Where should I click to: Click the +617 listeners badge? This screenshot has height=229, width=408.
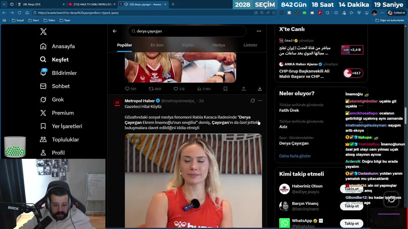click(x=353, y=73)
